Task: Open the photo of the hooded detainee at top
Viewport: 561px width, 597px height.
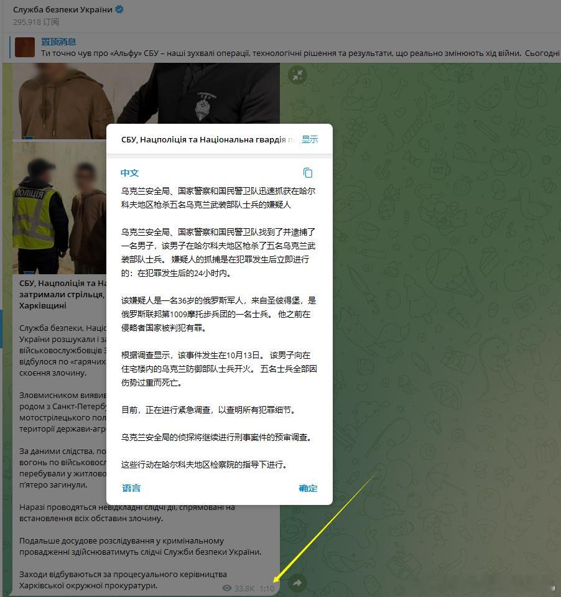Action: (x=146, y=101)
